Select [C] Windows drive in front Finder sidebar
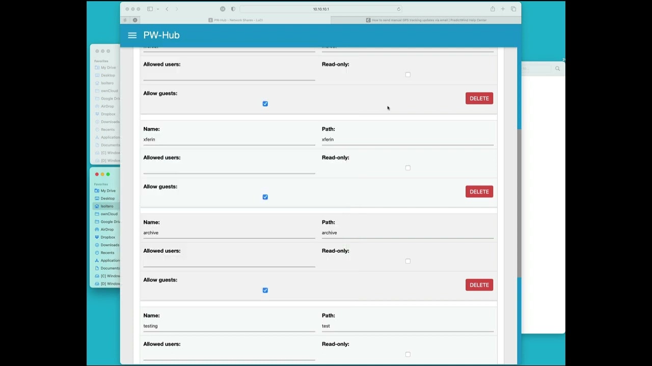This screenshot has height=366, width=652. click(107, 276)
